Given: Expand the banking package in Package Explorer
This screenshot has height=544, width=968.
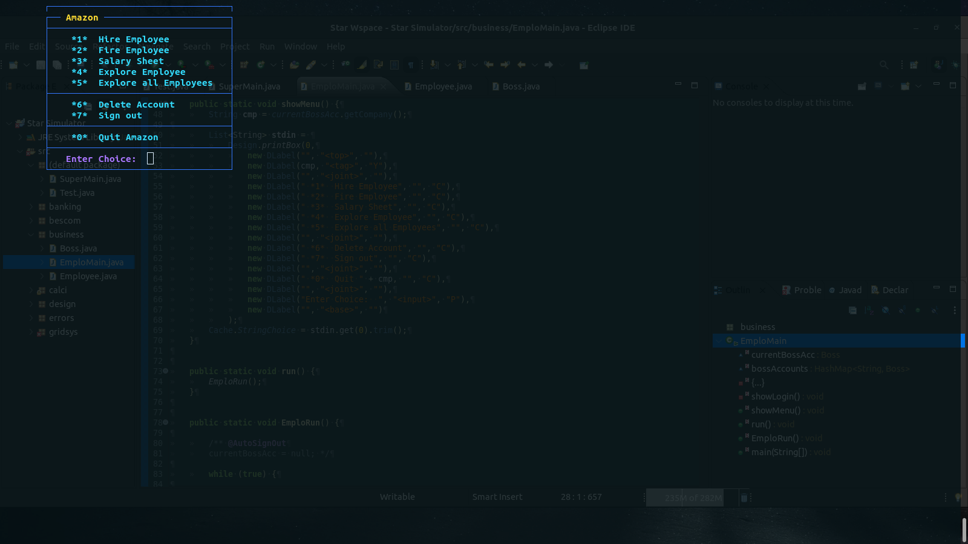Looking at the screenshot, I should point(31,206).
